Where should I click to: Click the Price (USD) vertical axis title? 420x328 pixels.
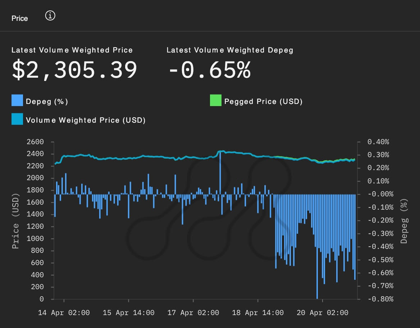click(x=15, y=221)
